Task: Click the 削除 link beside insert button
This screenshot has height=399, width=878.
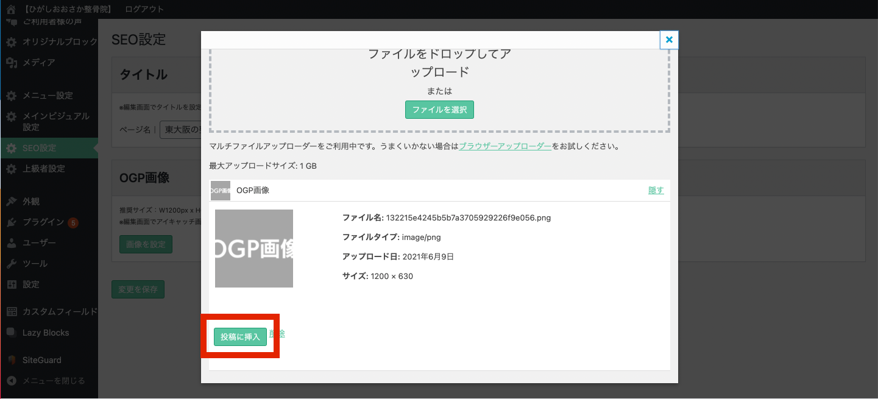Action: click(278, 334)
